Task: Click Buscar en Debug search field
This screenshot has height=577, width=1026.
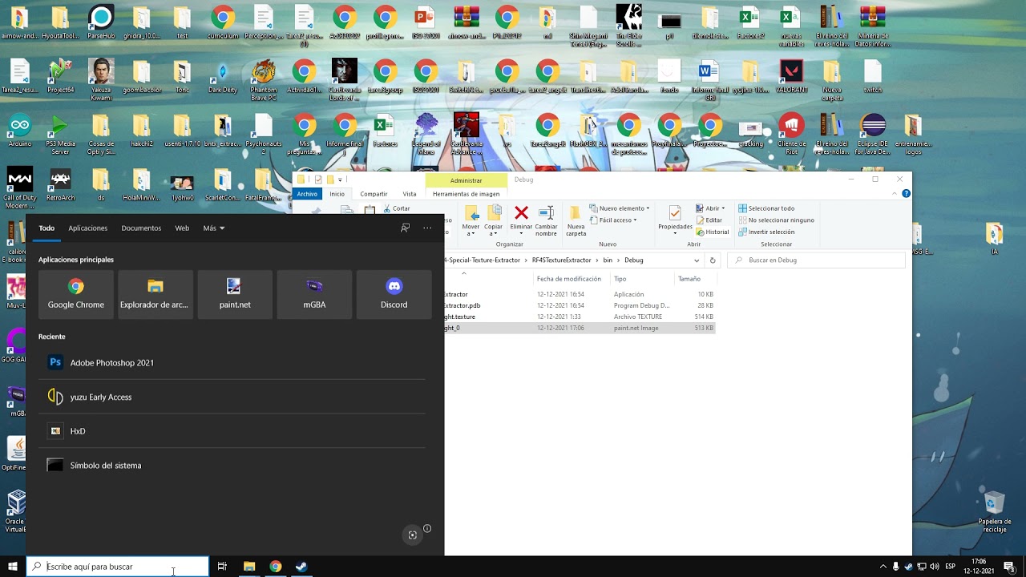Action: 816,260
